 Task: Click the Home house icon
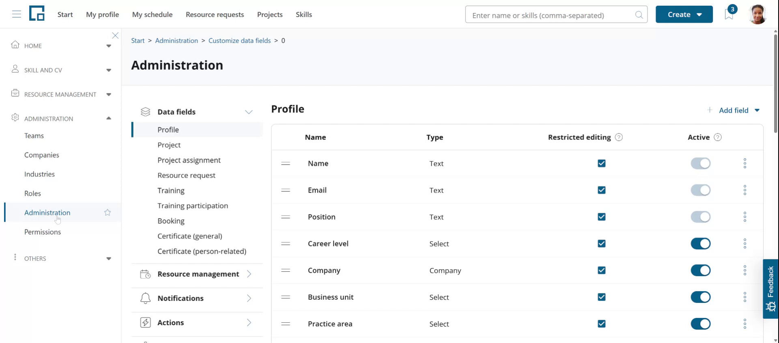(x=15, y=45)
